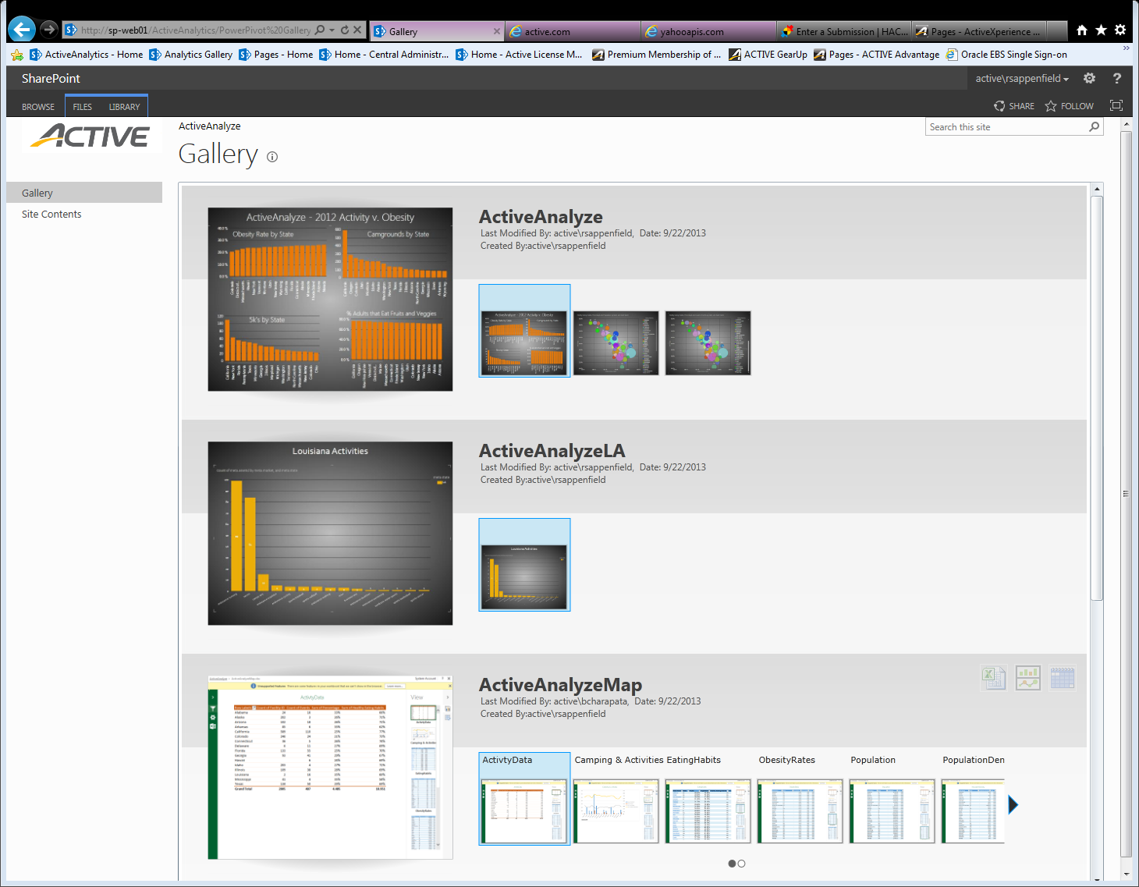Open Premium Membership bookmark
This screenshot has height=887, width=1139.
click(x=657, y=55)
